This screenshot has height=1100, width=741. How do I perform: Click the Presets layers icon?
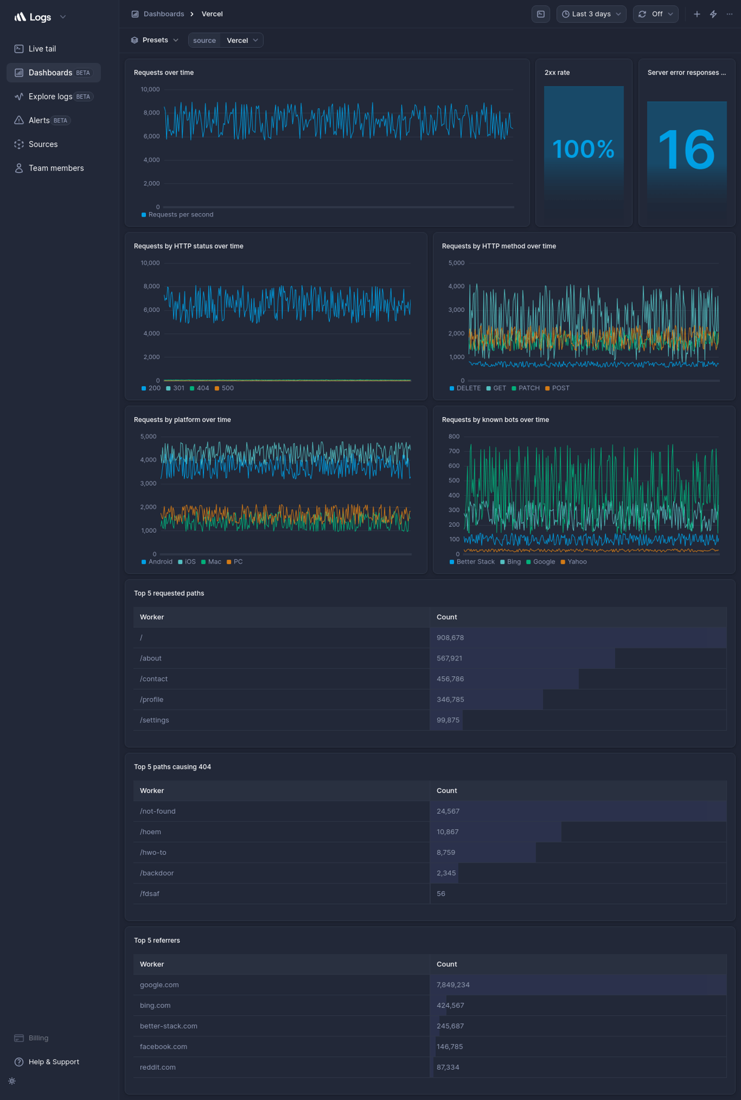tap(134, 40)
